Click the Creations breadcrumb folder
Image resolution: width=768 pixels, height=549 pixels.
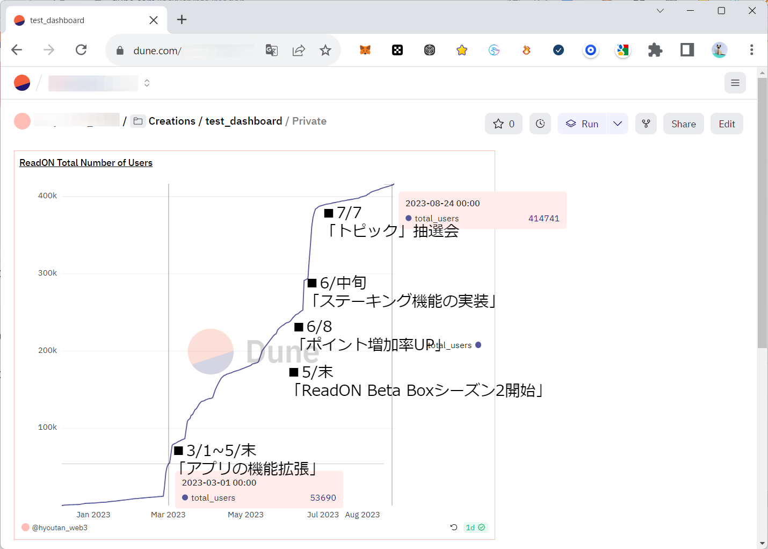click(171, 121)
